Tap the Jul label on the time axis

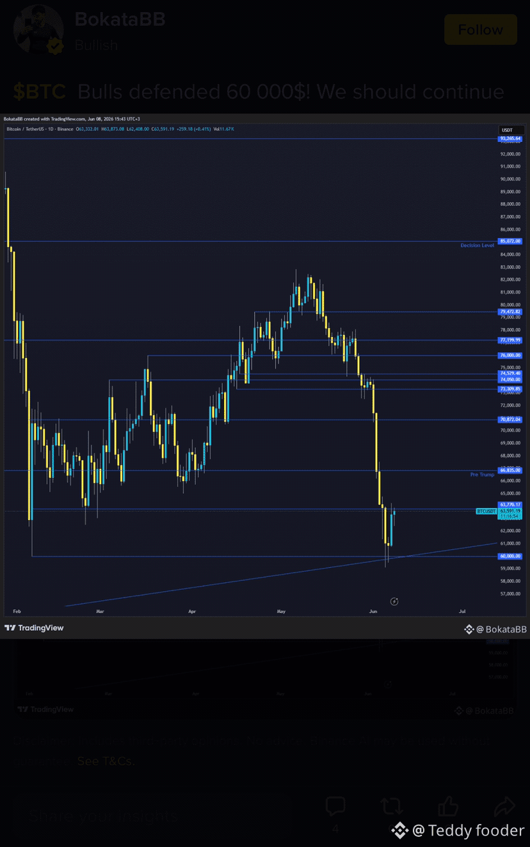(463, 611)
